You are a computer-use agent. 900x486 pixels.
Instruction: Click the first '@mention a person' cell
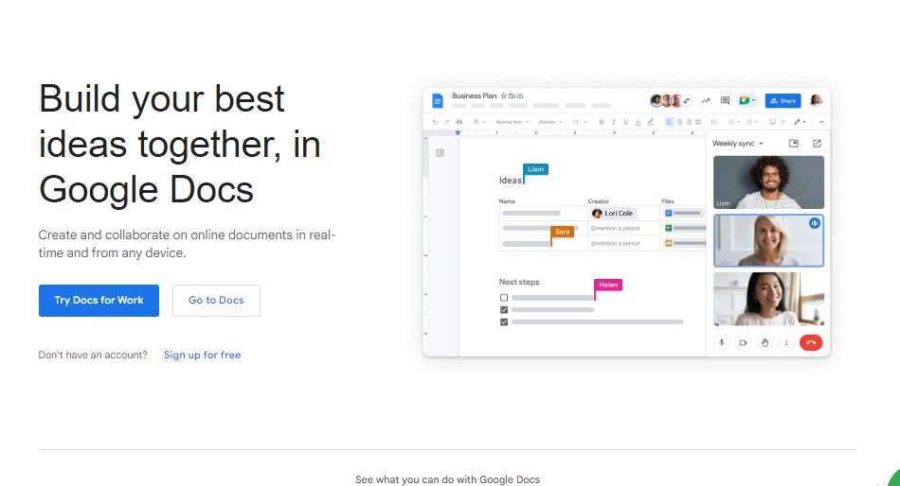click(615, 228)
